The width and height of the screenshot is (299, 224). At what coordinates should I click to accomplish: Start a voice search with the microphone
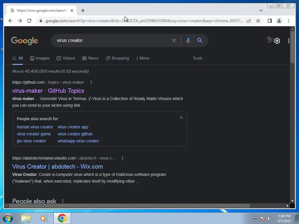(188, 40)
